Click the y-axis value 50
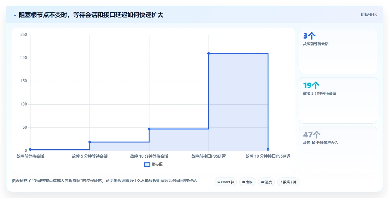This screenshot has height=198, width=389. coord(25,127)
